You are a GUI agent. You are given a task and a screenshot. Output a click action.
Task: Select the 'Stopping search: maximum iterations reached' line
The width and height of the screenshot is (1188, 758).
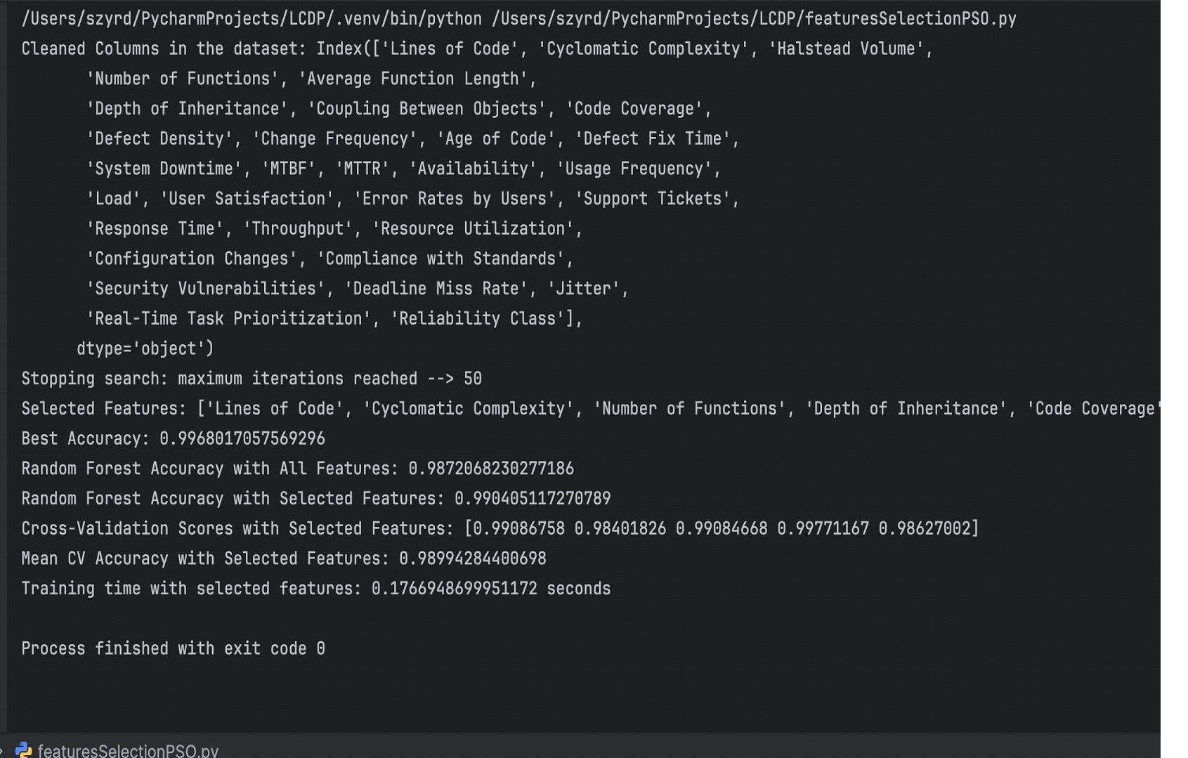pyautogui.click(x=252, y=379)
